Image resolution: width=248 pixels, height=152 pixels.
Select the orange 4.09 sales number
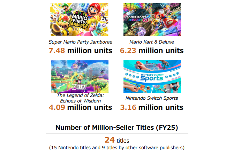(57, 107)
